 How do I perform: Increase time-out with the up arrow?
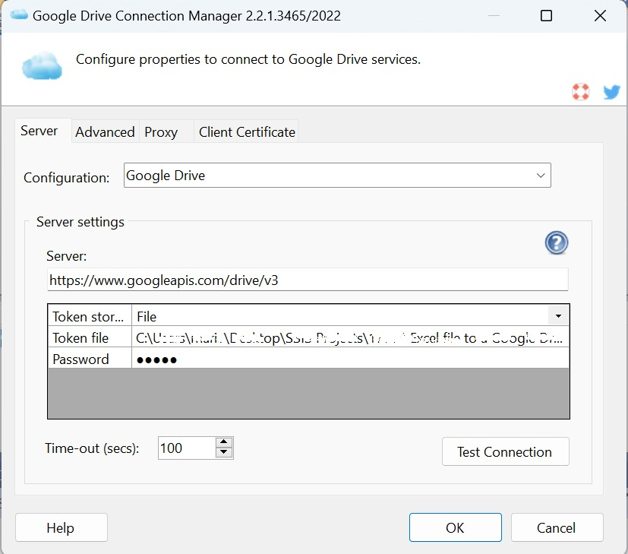(224, 442)
